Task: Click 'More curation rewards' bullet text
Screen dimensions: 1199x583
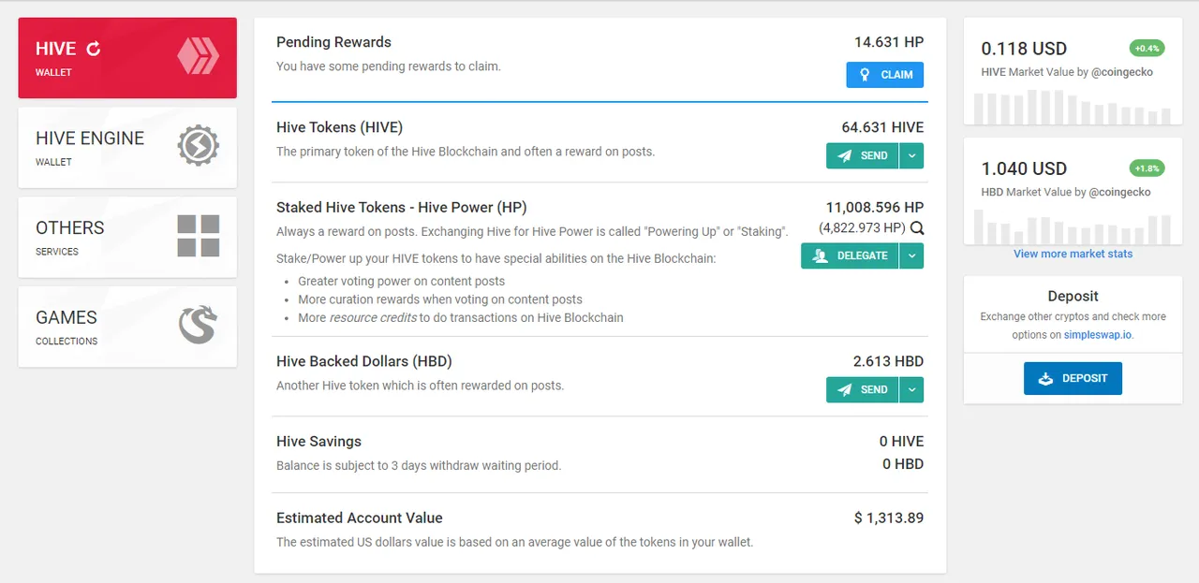Action: click(440, 299)
